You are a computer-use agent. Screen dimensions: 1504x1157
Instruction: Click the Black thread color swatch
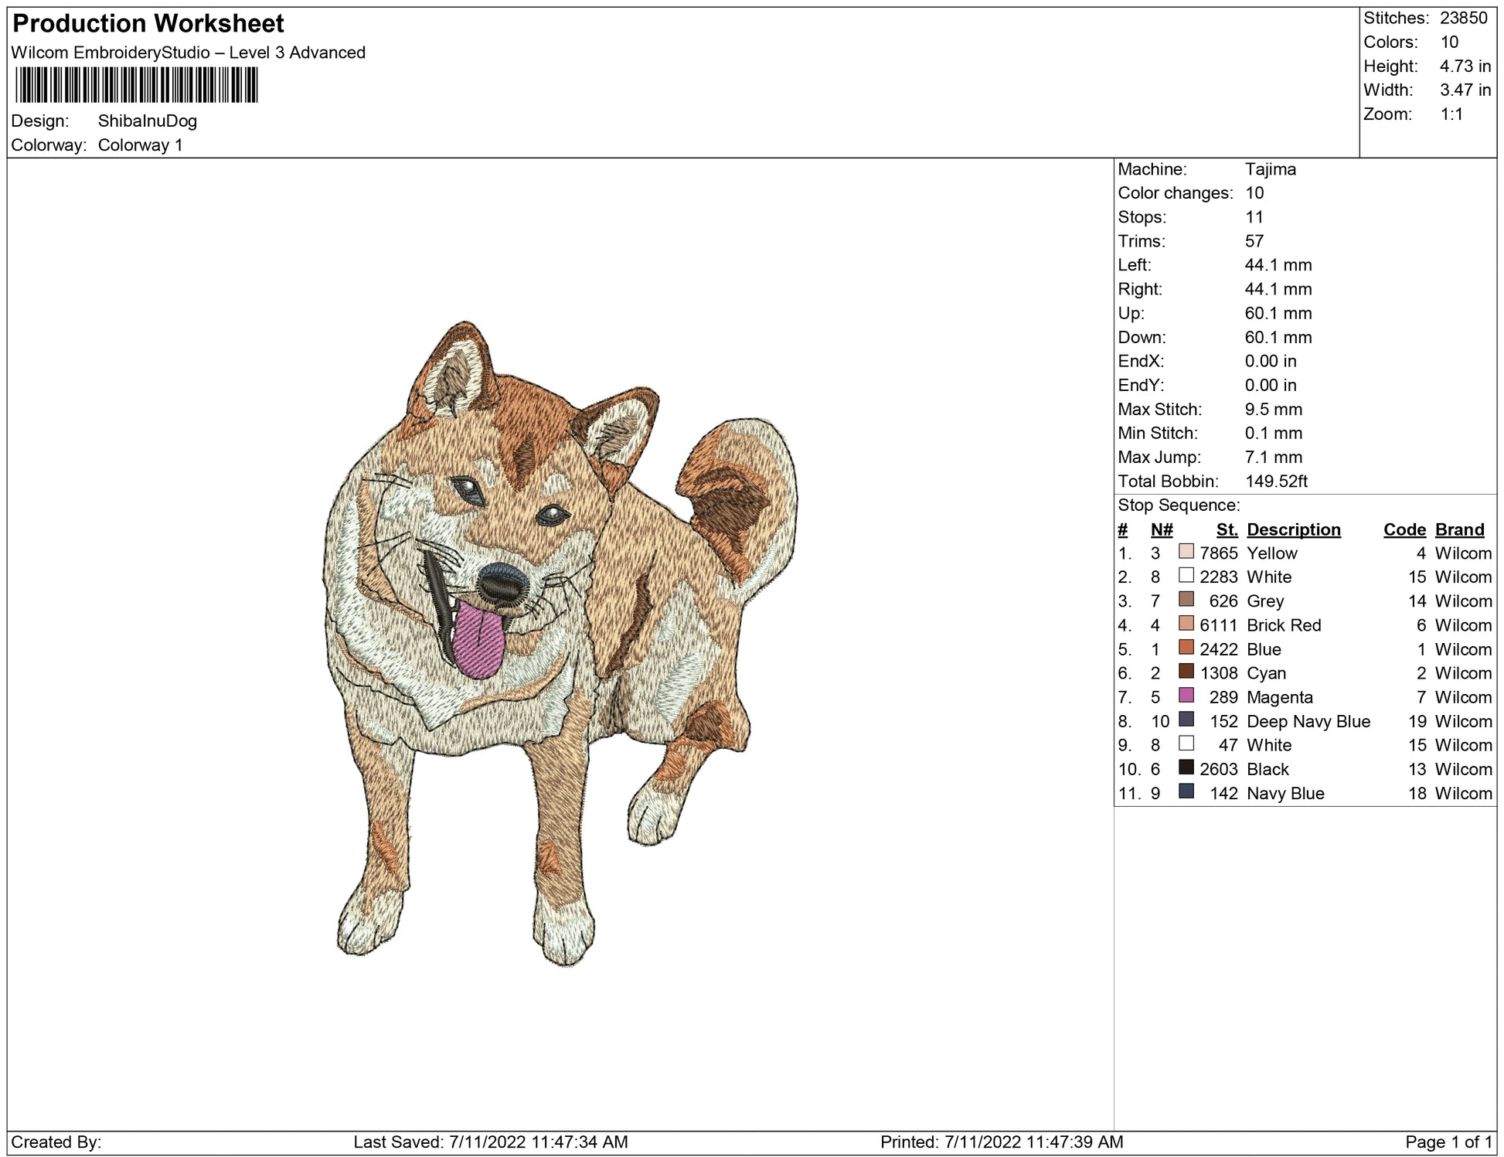tap(1186, 767)
